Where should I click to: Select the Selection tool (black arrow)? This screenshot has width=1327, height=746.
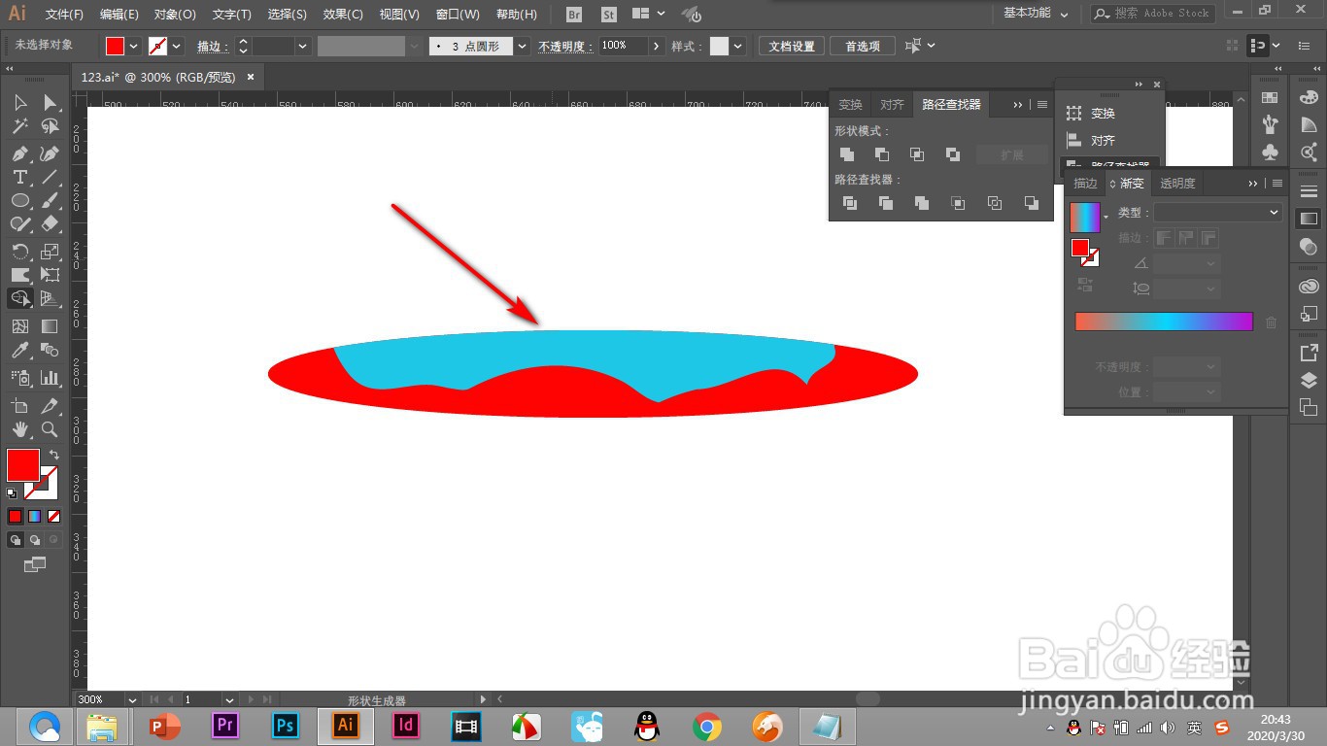(19, 103)
